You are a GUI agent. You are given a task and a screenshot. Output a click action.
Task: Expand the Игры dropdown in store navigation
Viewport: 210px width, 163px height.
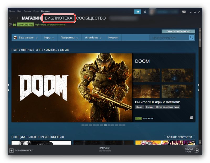49,38
